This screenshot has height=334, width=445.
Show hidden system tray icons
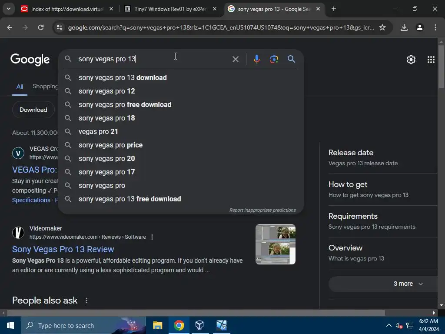[389, 325]
